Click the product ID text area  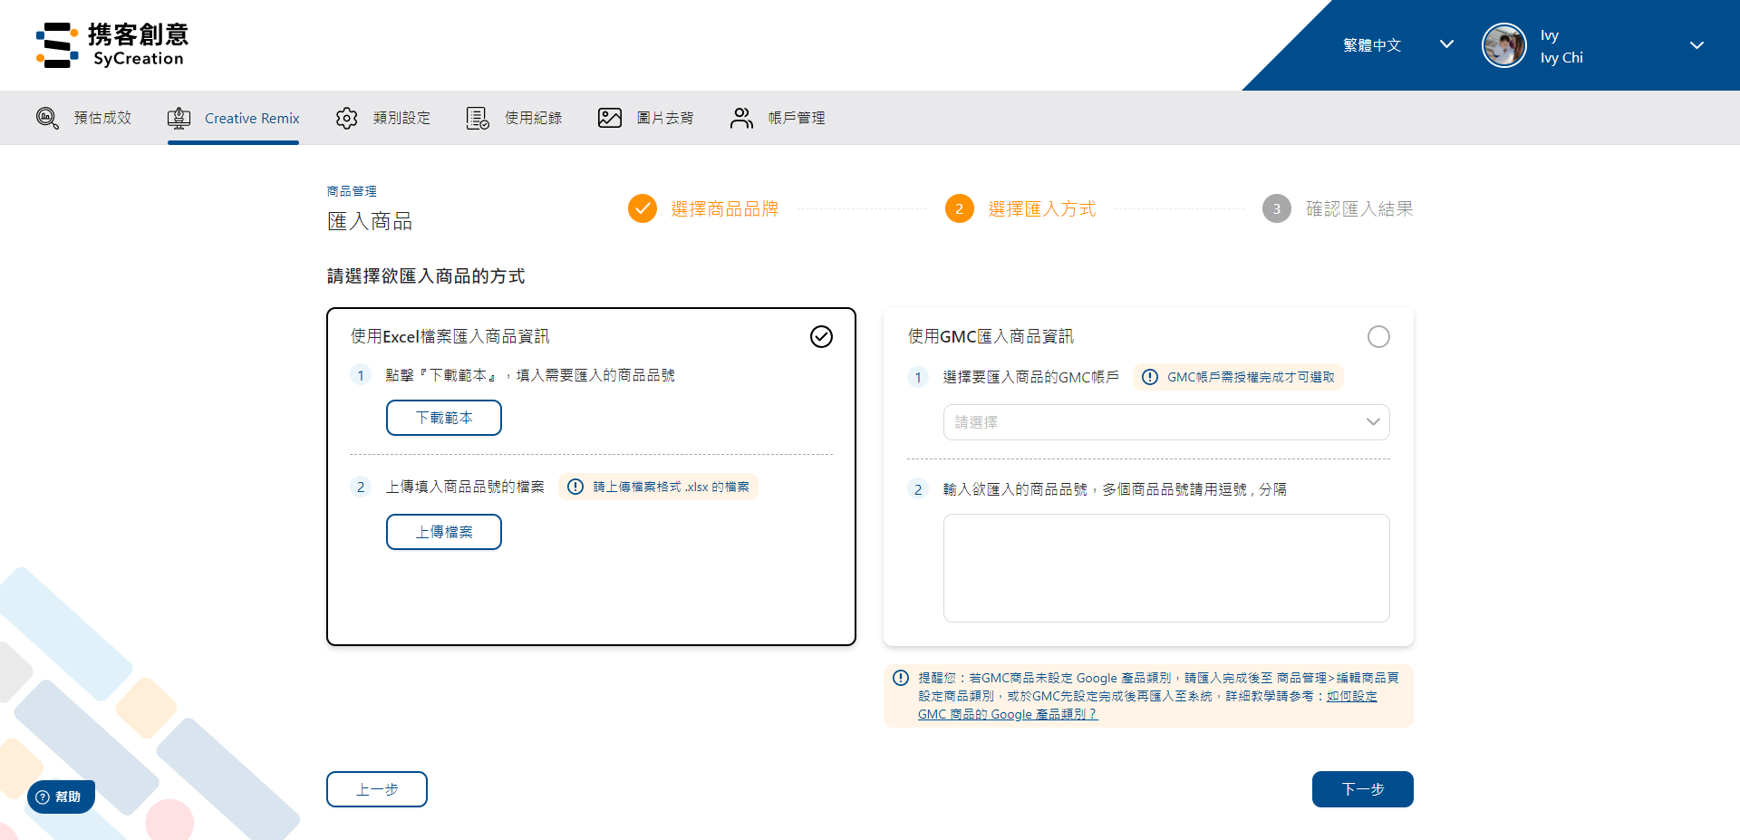(1166, 568)
